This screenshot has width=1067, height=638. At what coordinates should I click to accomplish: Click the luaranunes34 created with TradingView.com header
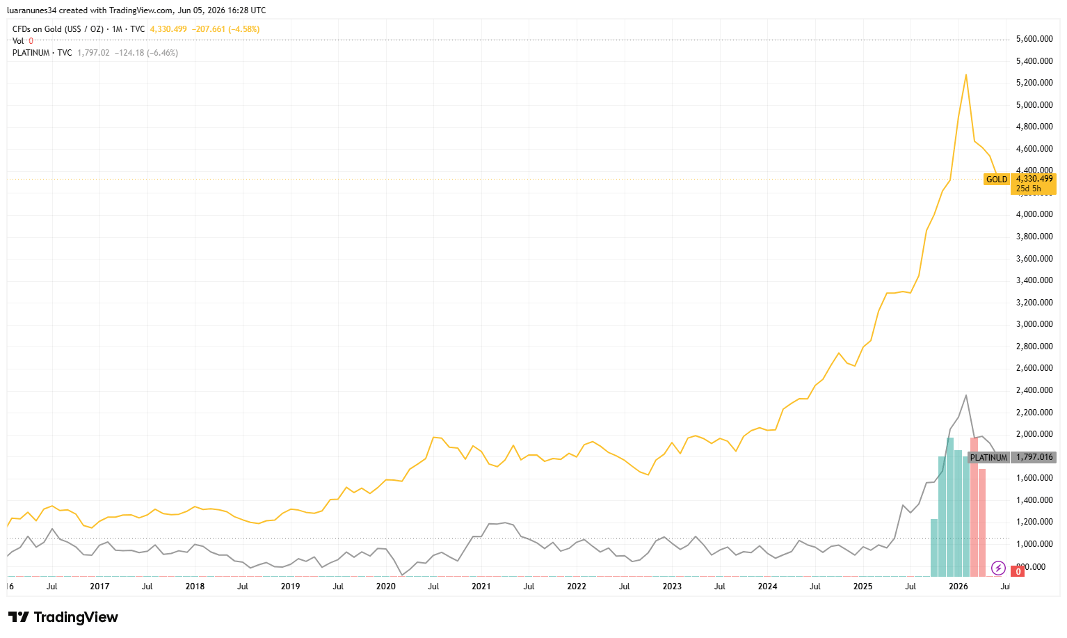136,10
